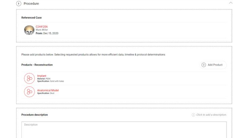Focus the Description text field
This screenshot has width=246, height=138.
(x=124, y=130)
